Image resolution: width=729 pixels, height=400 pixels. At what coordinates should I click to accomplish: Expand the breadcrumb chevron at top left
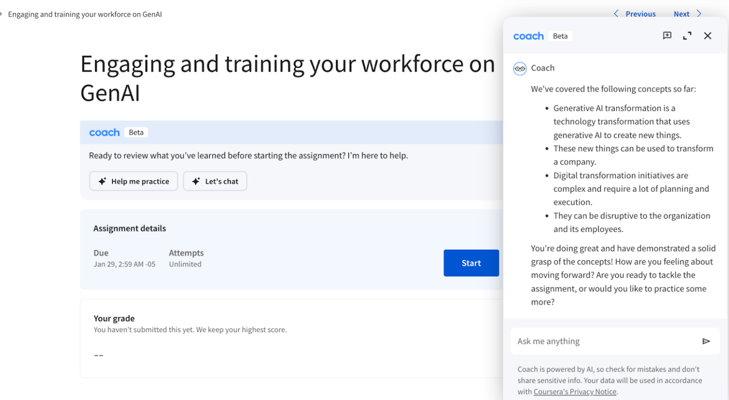coord(2,14)
